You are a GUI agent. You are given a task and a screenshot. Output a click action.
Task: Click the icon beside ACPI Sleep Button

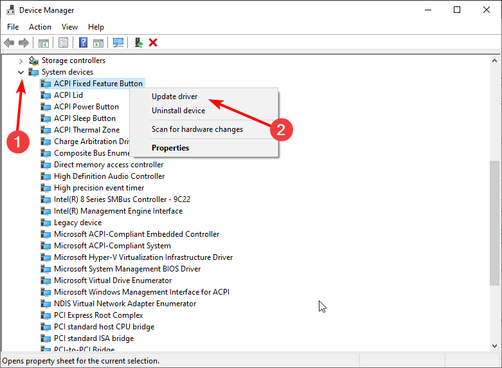click(46, 118)
